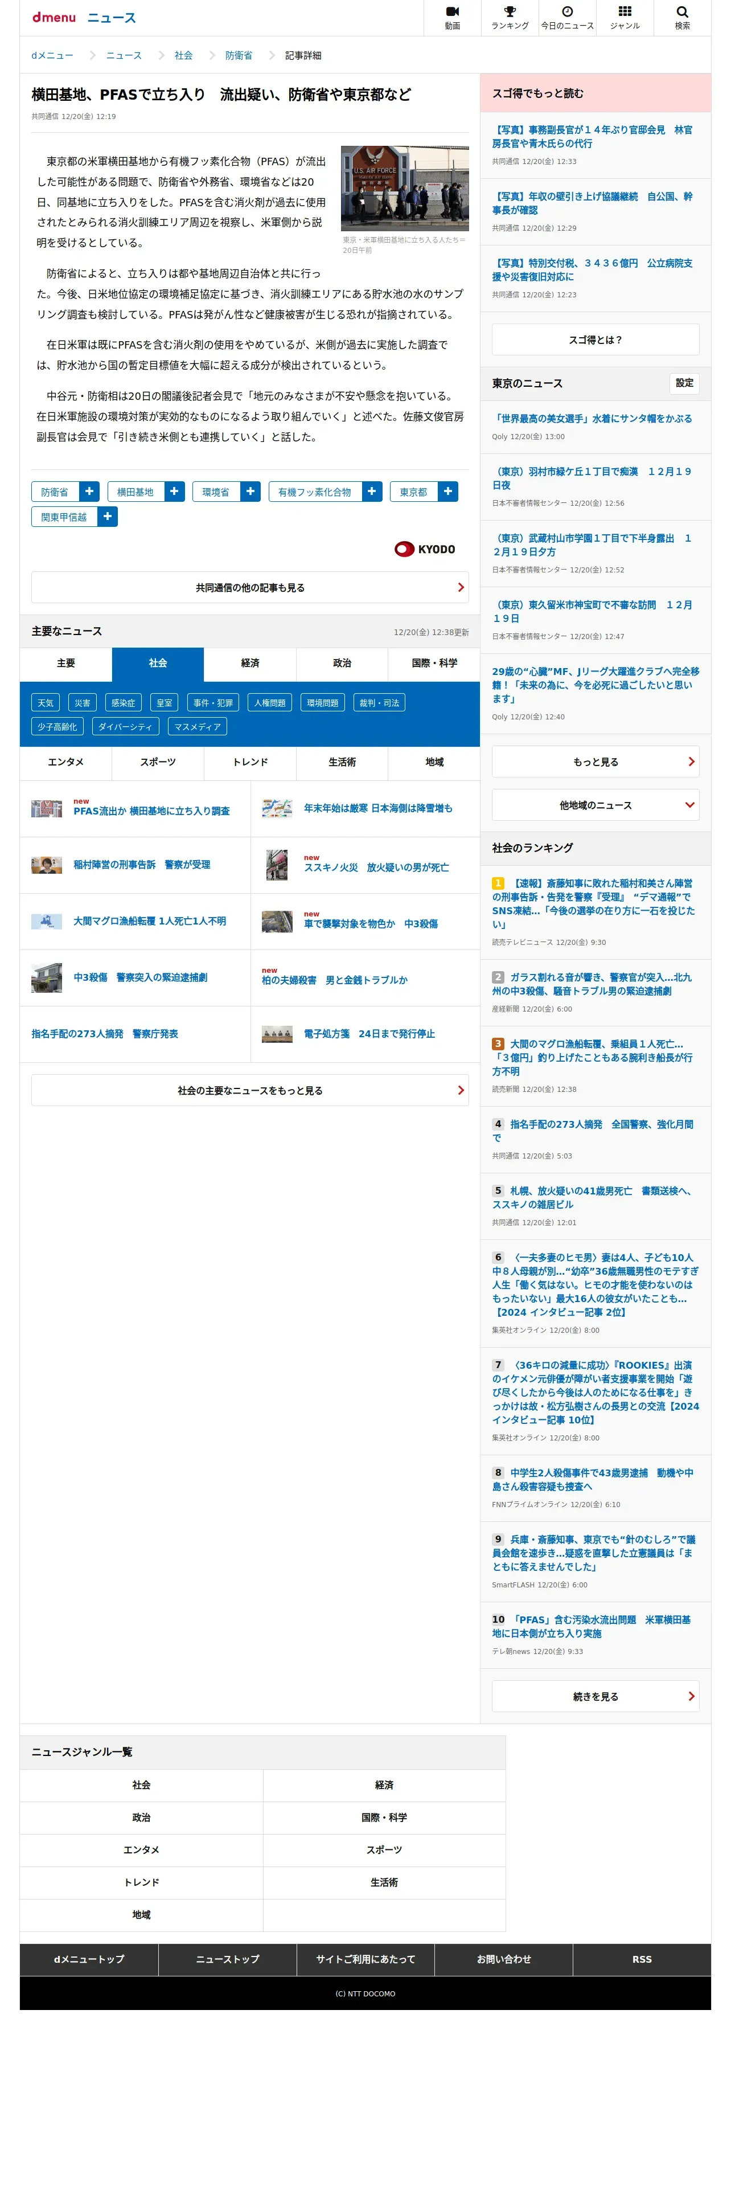Select the 主要 news tab

pos(65,664)
